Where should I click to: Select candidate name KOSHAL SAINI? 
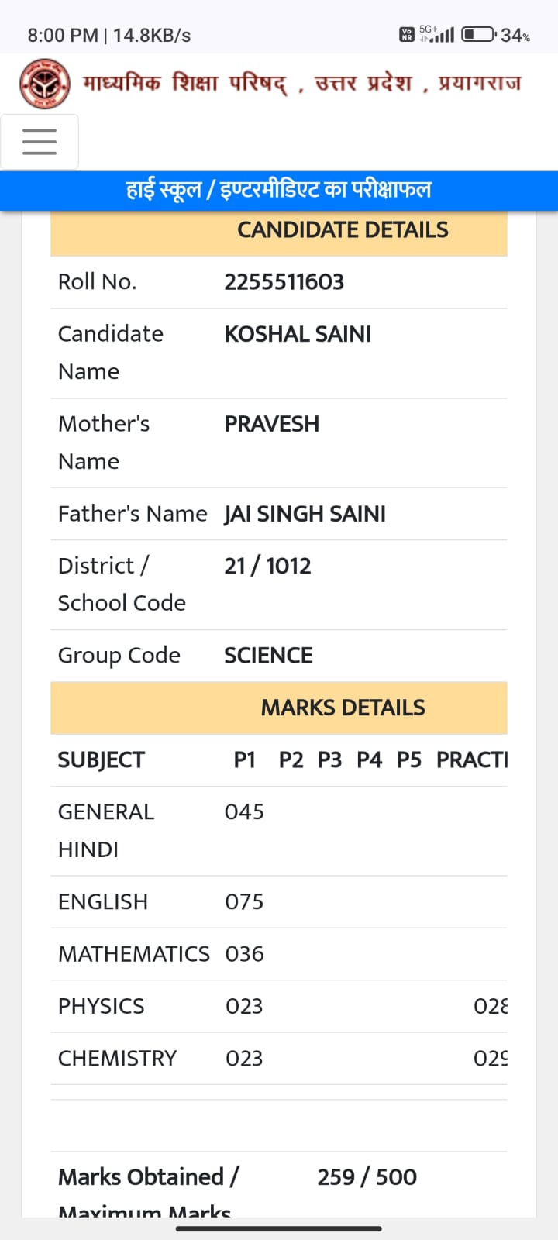click(x=298, y=334)
